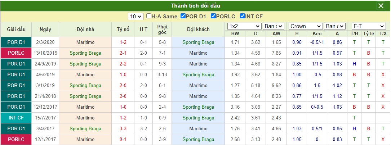Open the 1-2 score from 2/3/2020
The width and height of the screenshot is (391, 145).
coord(123,42)
